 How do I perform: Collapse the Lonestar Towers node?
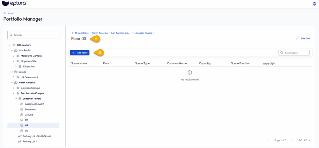[x=16, y=99]
